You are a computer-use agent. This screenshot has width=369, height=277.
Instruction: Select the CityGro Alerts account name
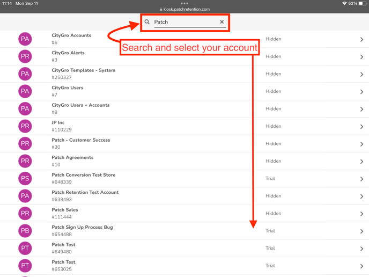point(68,53)
